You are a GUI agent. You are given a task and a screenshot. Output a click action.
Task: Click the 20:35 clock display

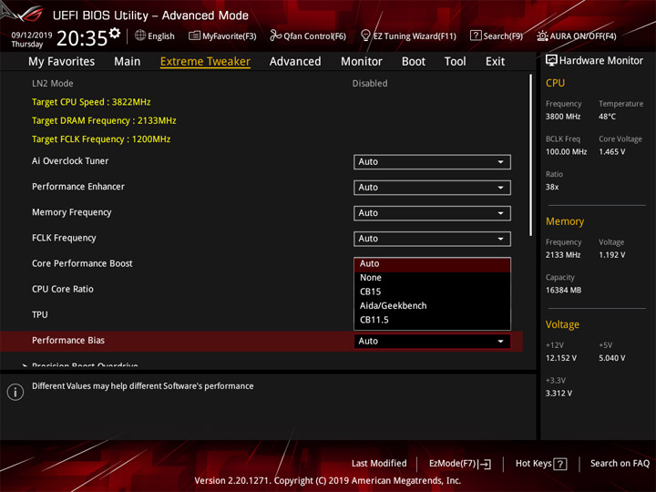click(82, 38)
